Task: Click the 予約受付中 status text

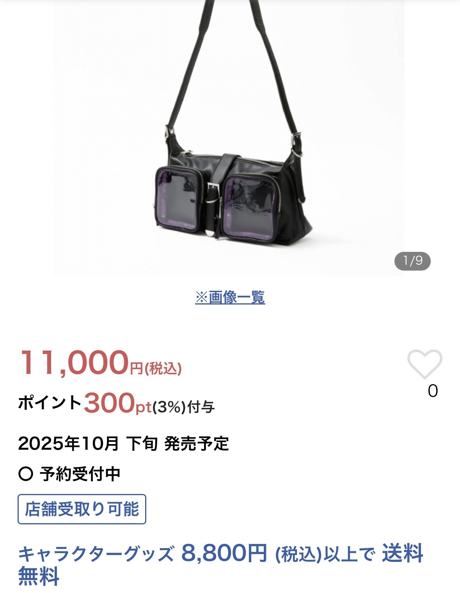Action: click(80, 474)
